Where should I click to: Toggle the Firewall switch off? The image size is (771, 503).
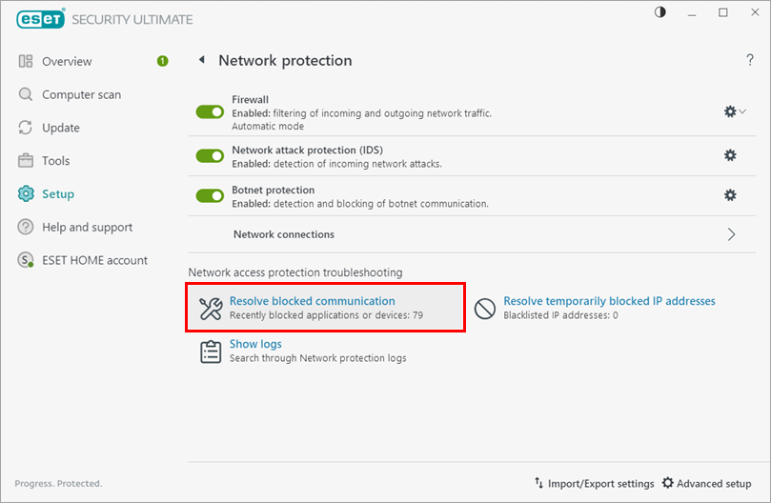(210, 111)
